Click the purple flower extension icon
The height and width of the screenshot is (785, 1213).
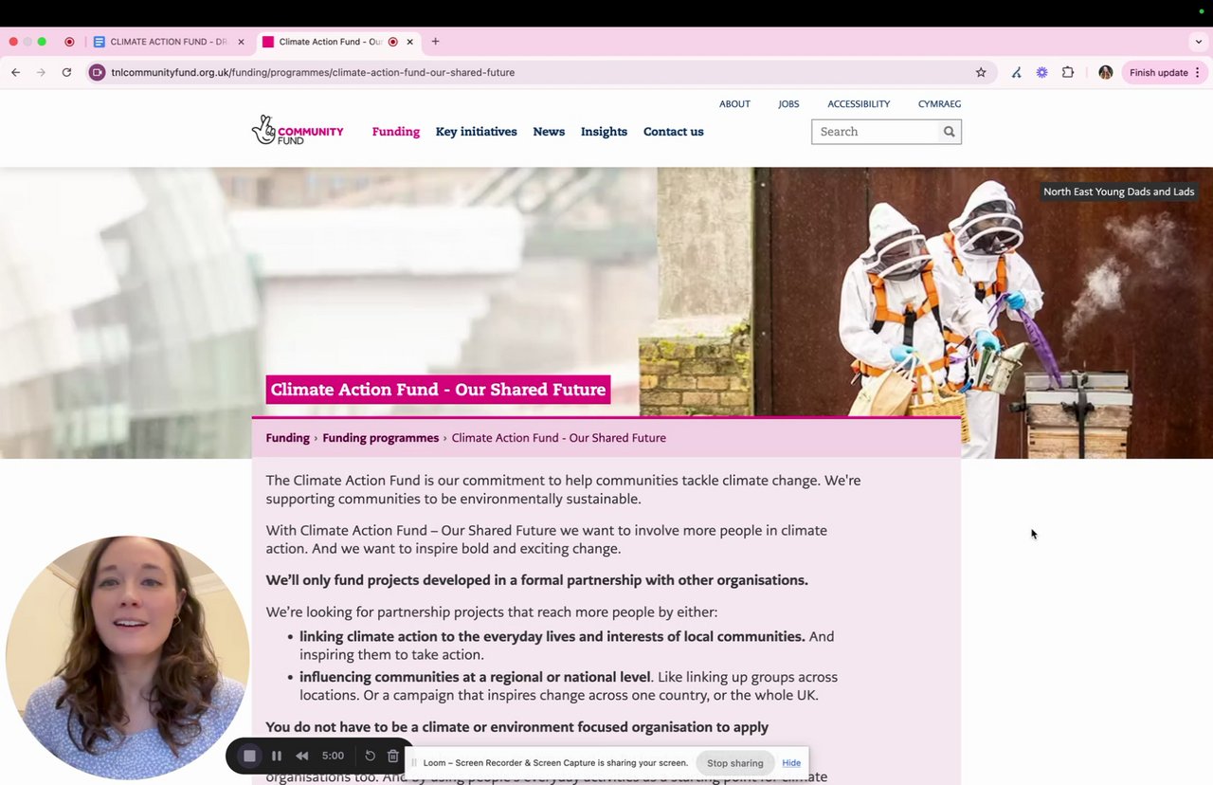(1041, 72)
